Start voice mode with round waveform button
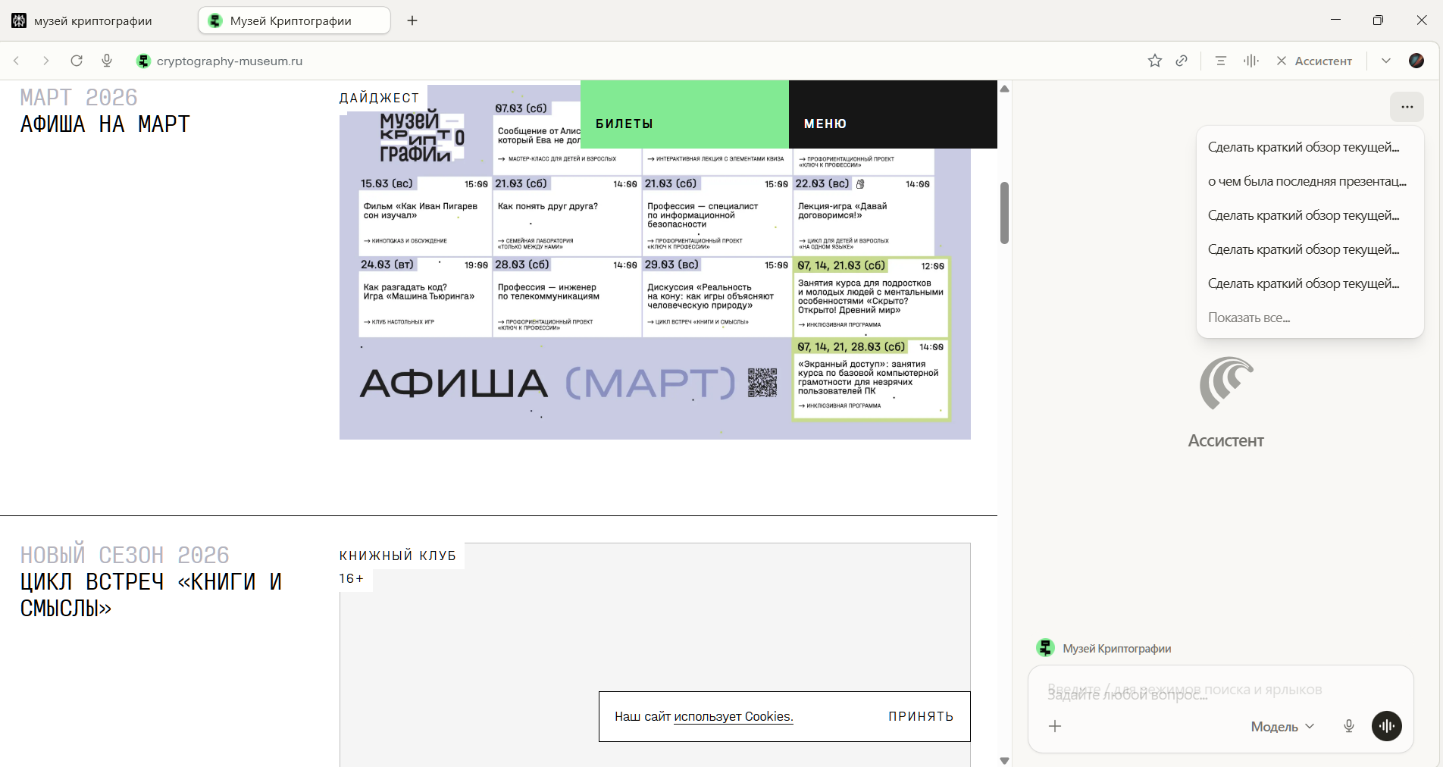Screen dimensions: 1443x767 tap(1386, 726)
